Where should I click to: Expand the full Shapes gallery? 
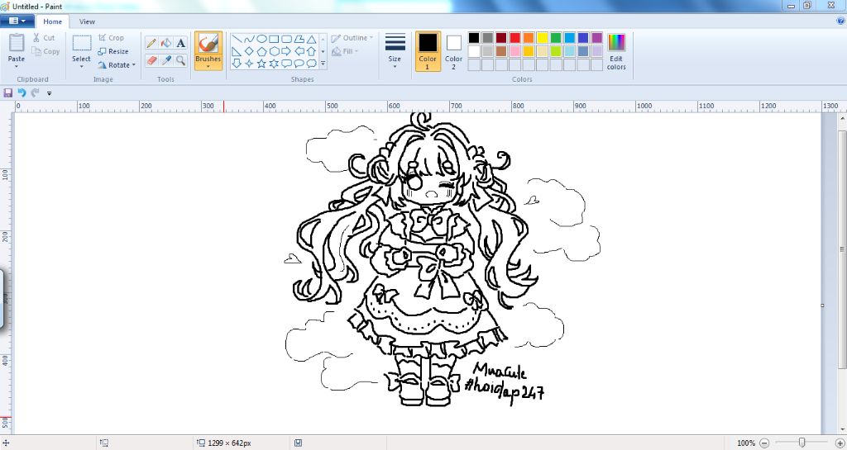pos(323,64)
